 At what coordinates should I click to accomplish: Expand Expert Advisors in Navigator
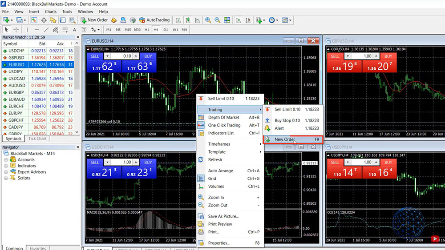[x=6, y=172]
